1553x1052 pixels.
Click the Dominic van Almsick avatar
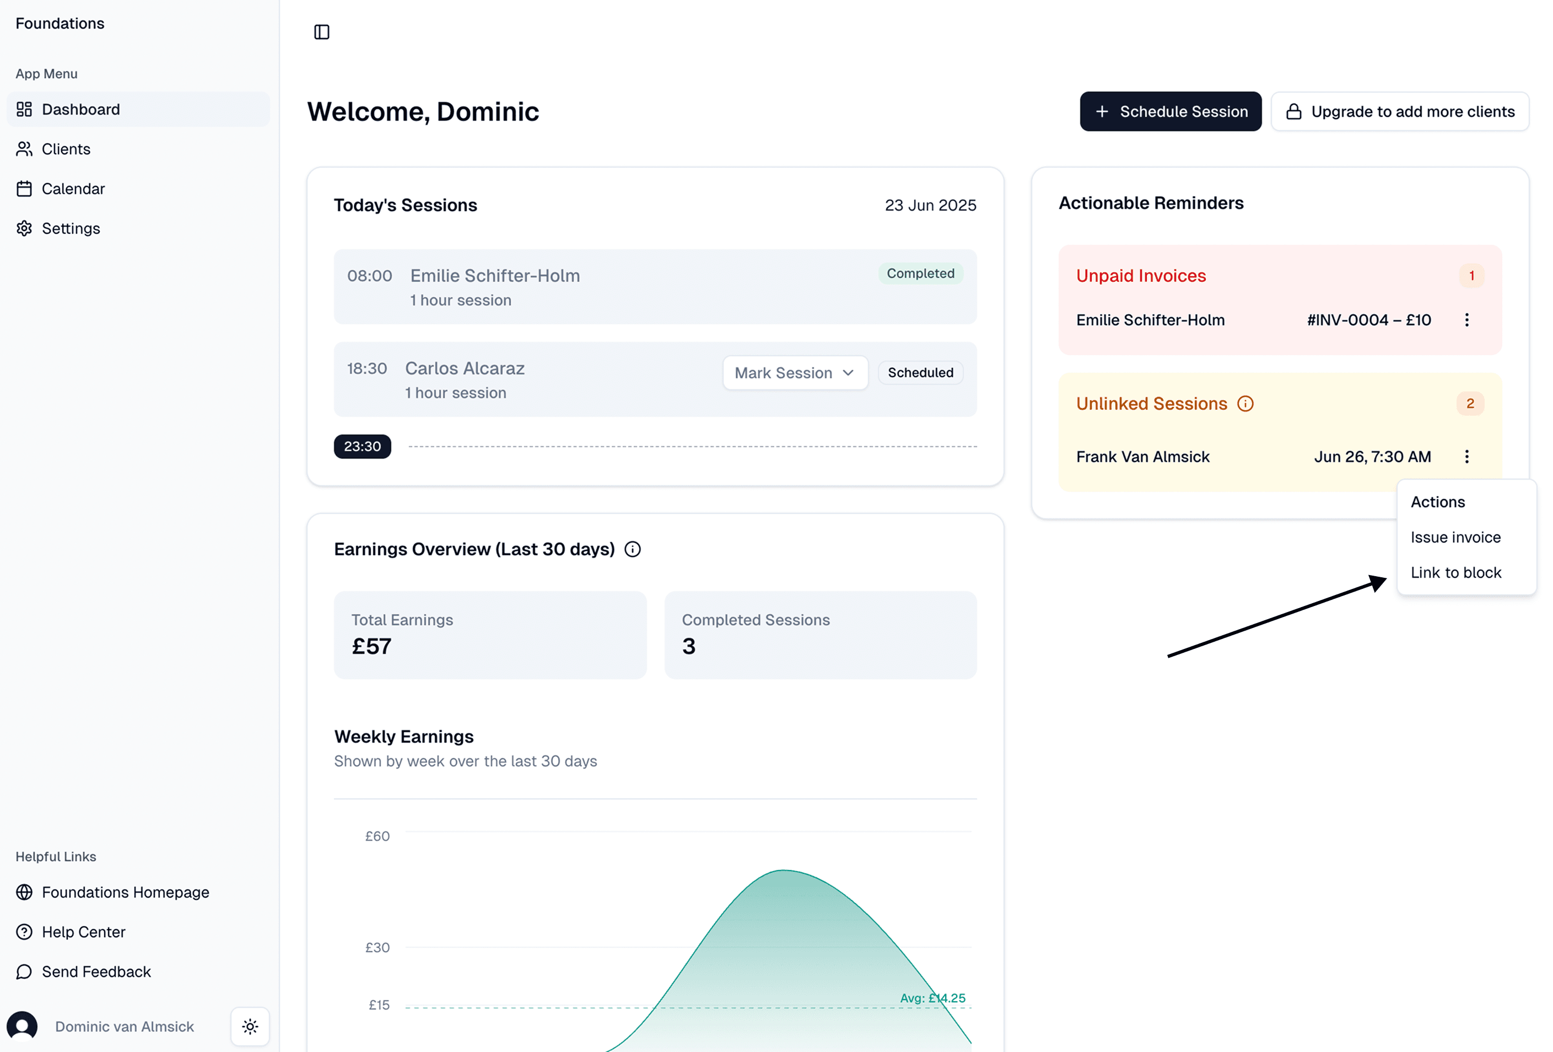pos(22,1026)
